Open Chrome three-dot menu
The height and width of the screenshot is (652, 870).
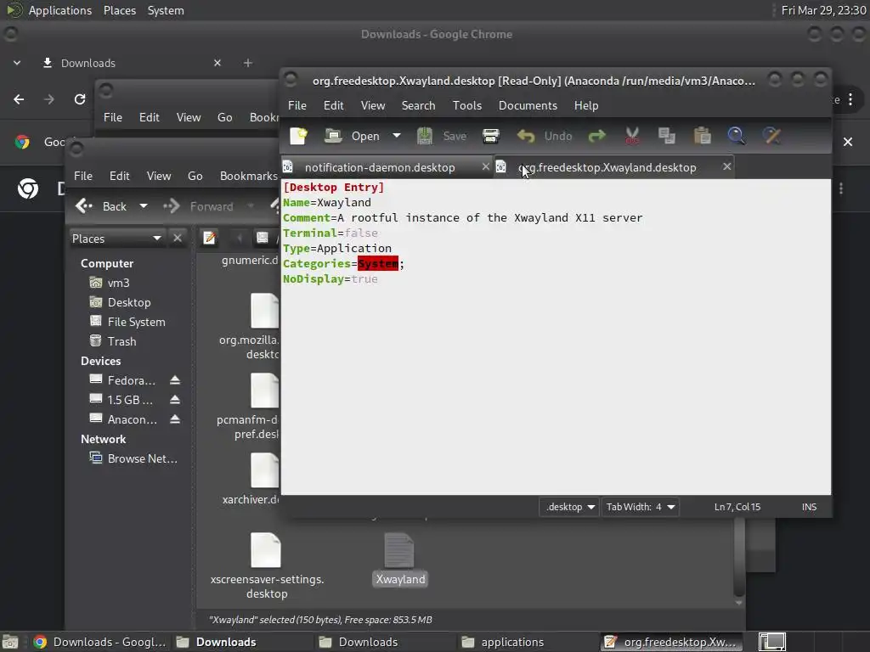point(850,100)
